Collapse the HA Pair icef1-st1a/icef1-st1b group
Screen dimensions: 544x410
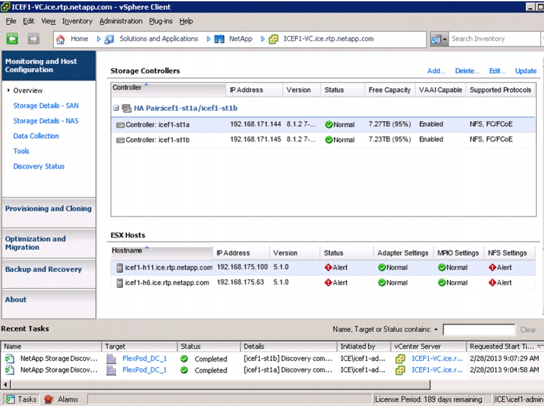(116, 108)
